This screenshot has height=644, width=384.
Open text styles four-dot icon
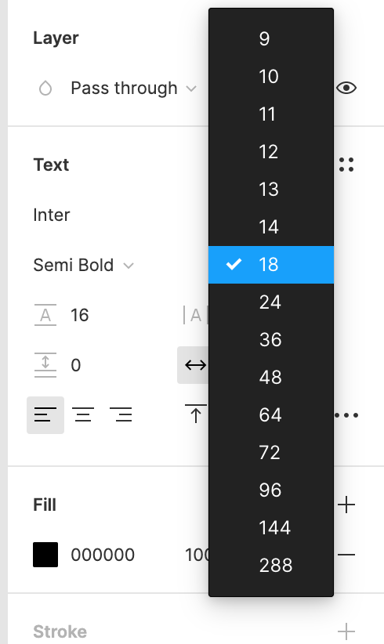coord(346,165)
